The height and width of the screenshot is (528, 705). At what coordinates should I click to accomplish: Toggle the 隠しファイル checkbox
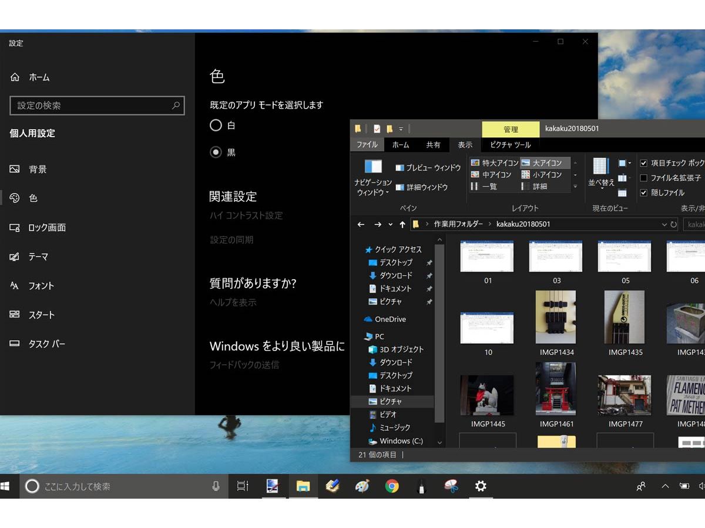point(644,192)
